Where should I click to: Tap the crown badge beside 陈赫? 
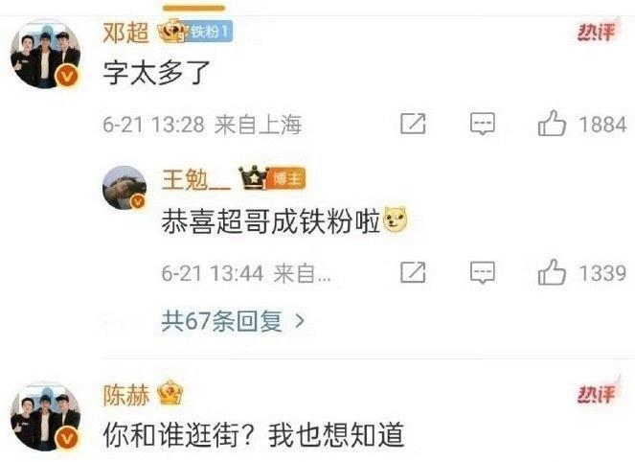(x=170, y=393)
